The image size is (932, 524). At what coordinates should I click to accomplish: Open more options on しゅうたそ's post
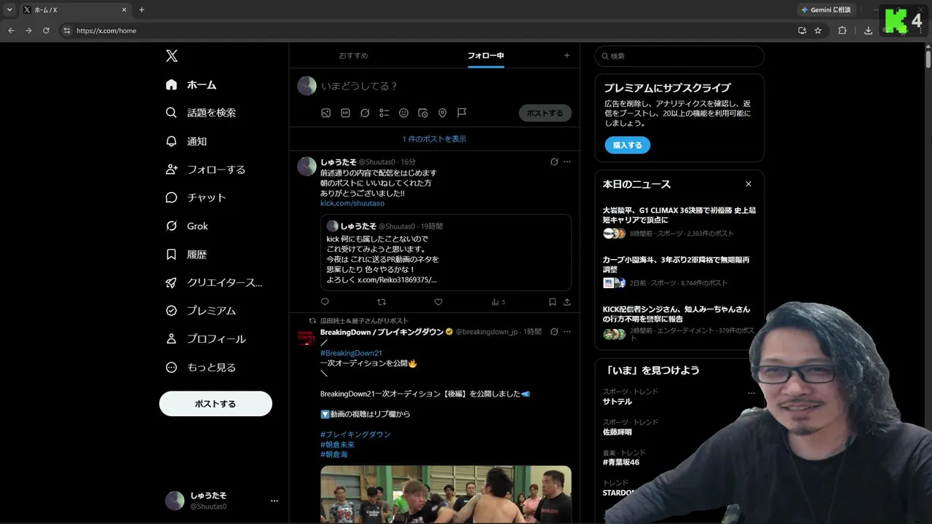pyautogui.click(x=567, y=162)
